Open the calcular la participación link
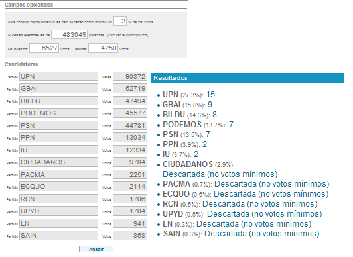 coord(127,35)
